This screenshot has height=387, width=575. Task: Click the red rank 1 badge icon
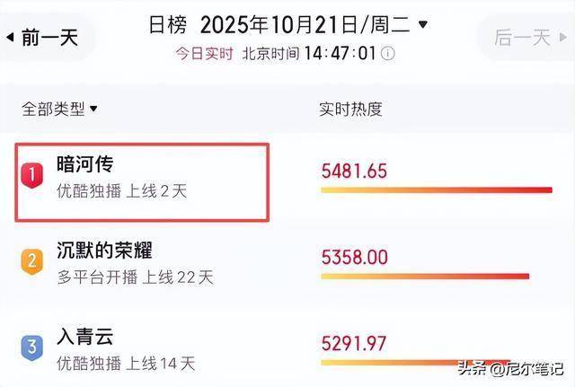tap(31, 177)
